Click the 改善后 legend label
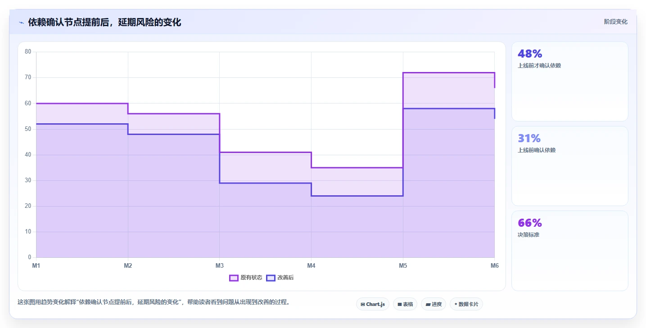The height and width of the screenshot is (328, 646). pos(285,278)
